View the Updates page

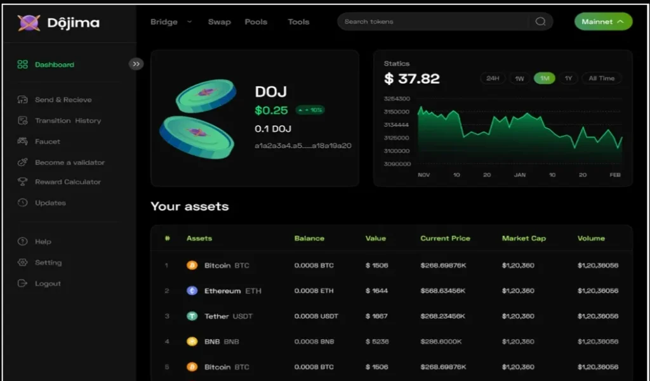click(x=50, y=203)
